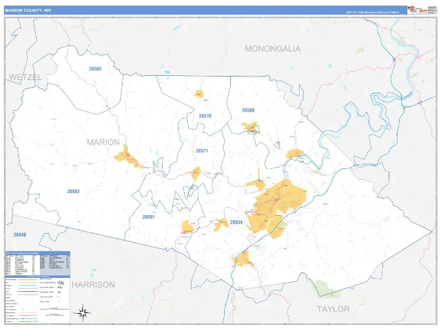Select the large MARION county label on the map

(103, 142)
